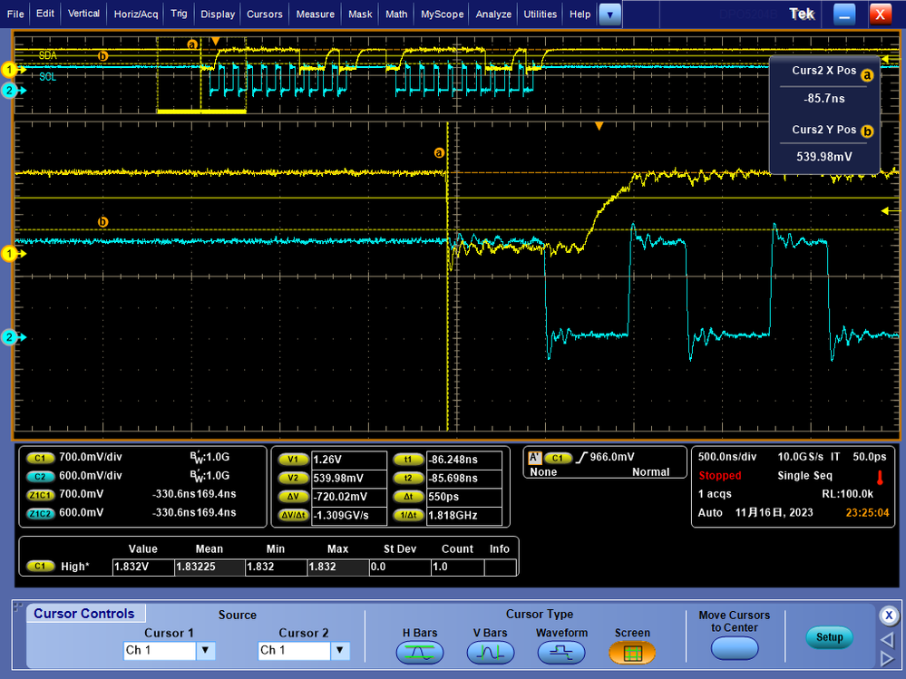The image size is (906, 679).
Task: Expand the menu bar dropdown arrow button
Action: pos(609,15)
